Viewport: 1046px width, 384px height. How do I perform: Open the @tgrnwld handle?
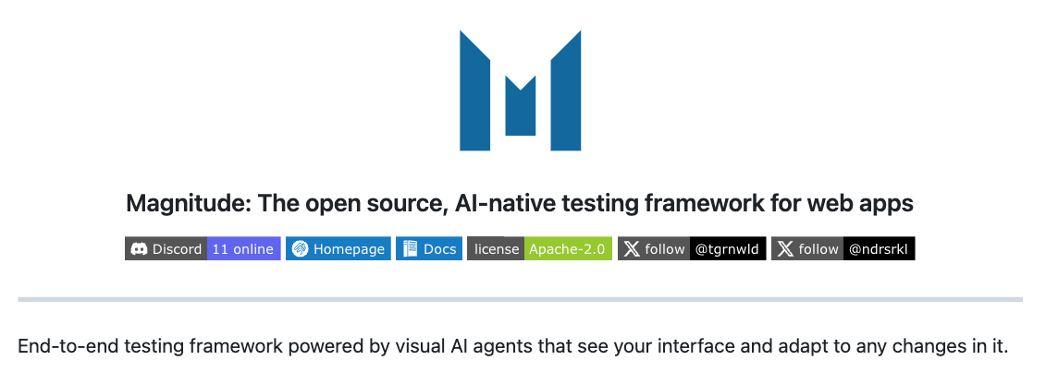pos(728,249)
